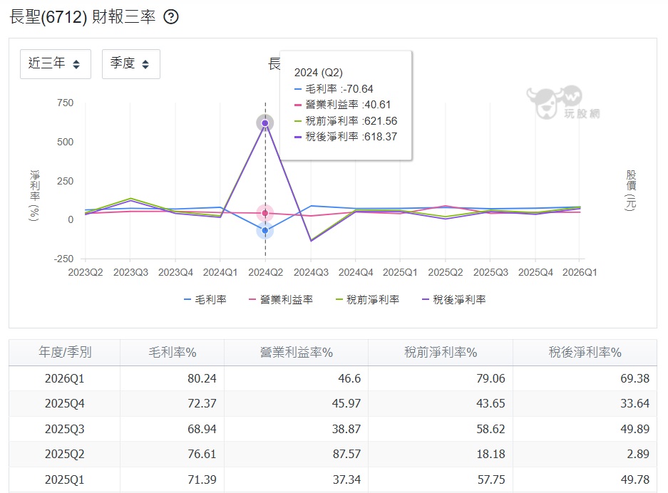Click the 稅後淨利率% column header
Image resolution: width=668 pixels, height=493 pixels.
coord(585,353)
